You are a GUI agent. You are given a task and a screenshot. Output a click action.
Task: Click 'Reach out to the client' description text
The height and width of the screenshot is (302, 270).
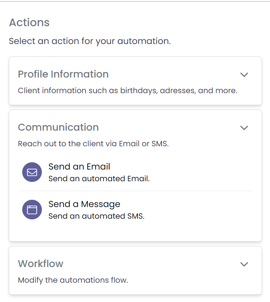(x=93, y=144)
